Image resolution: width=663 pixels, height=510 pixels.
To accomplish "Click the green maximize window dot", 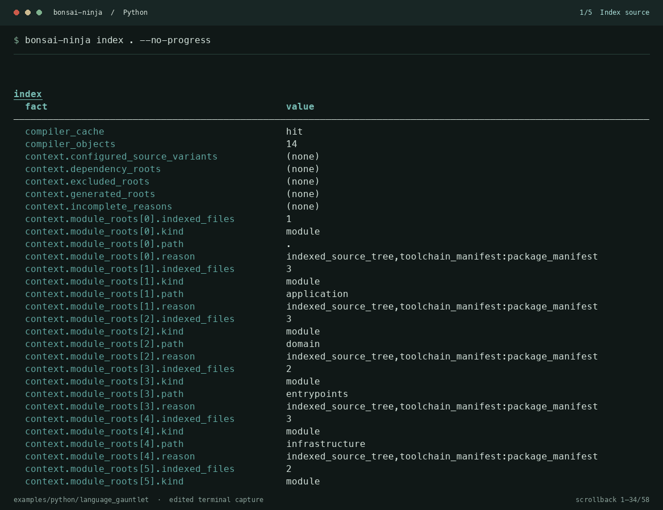I will (39, 12).
